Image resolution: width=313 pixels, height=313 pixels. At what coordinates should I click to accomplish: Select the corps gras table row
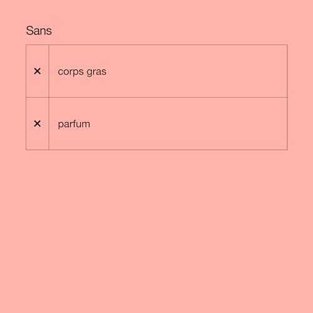156,71
